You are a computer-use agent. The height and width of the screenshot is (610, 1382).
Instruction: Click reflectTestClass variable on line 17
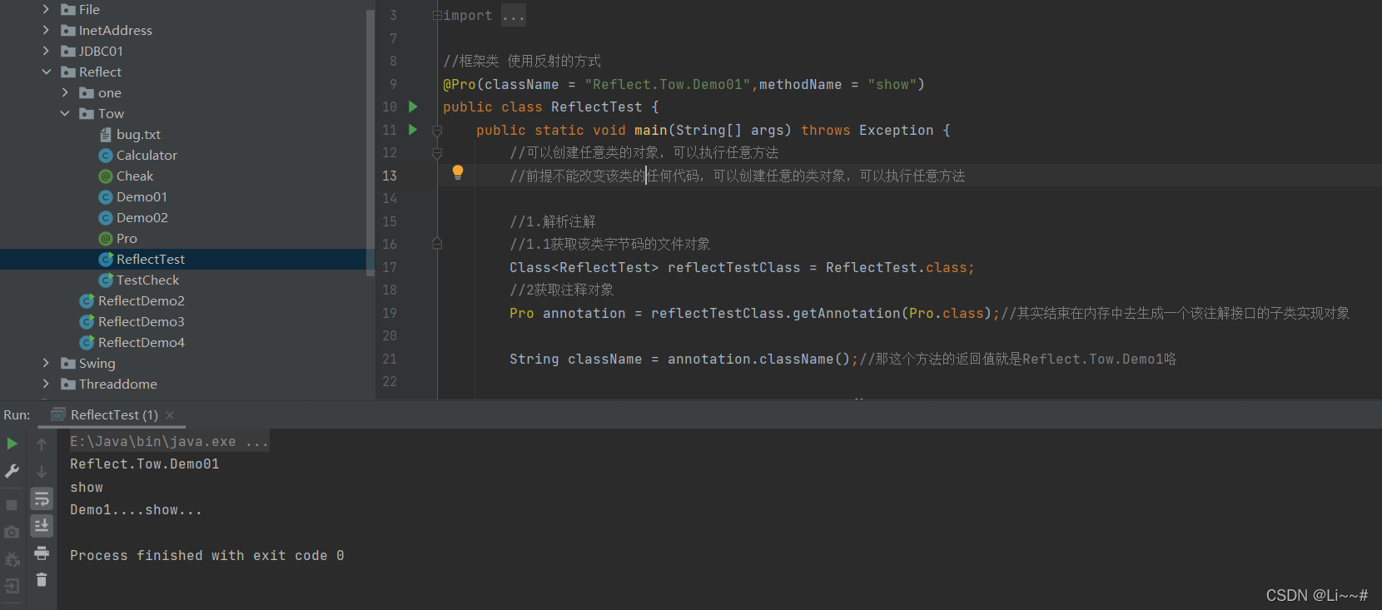pyautogui.click(x=734, y=267)
